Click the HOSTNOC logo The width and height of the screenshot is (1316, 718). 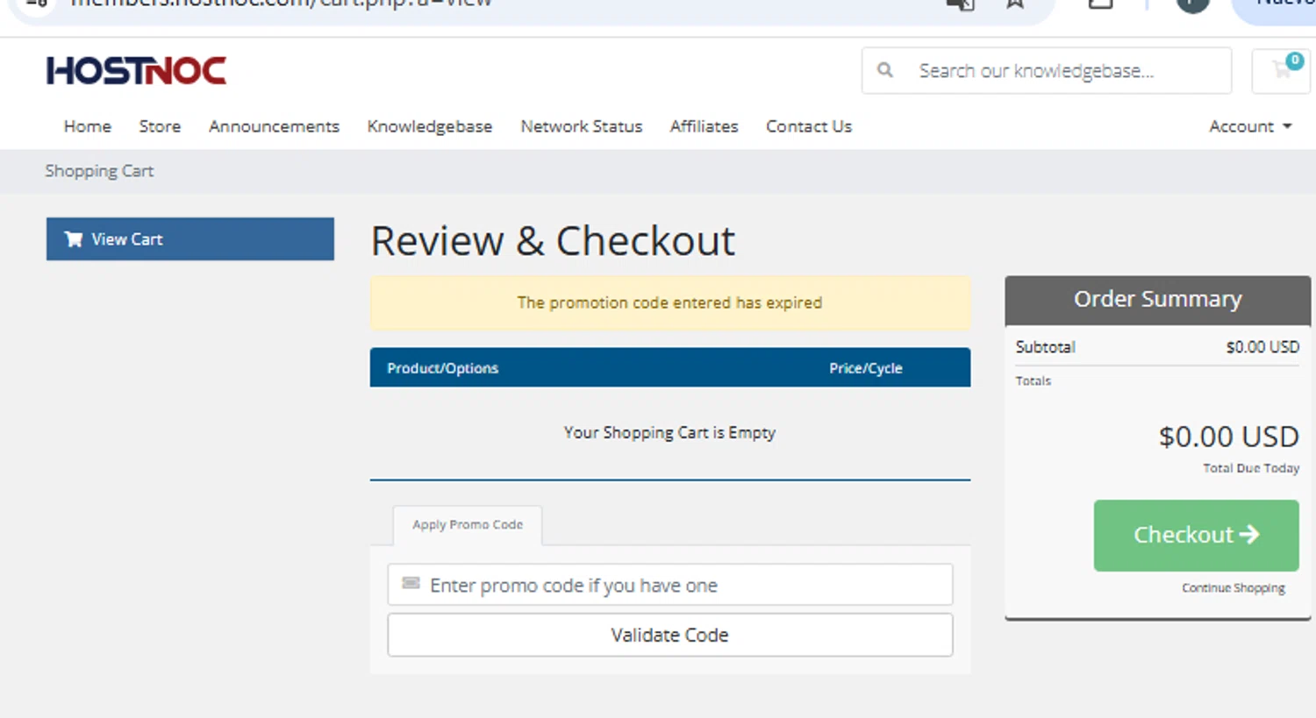point(136,71)
